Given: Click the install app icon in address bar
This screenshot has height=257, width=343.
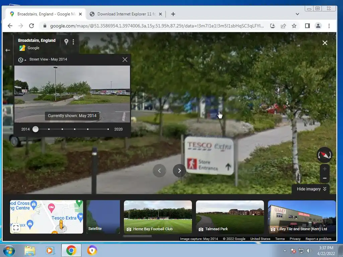Looking at the screenshot, I should pyautogui.click(x=272, y=26).
